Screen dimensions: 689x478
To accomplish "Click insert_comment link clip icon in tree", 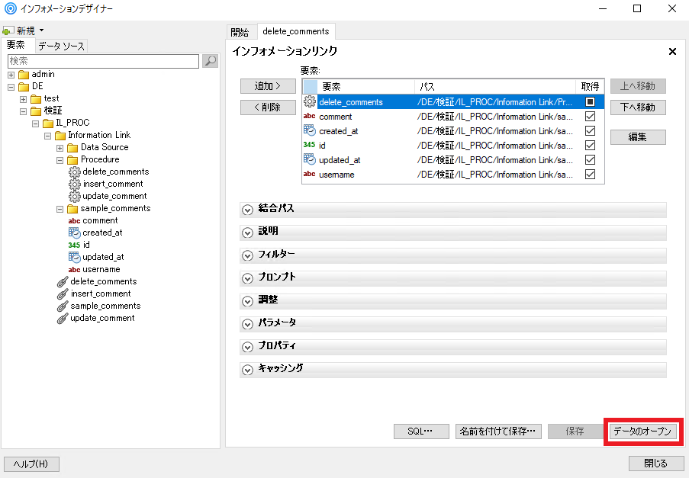I will 63,294.
